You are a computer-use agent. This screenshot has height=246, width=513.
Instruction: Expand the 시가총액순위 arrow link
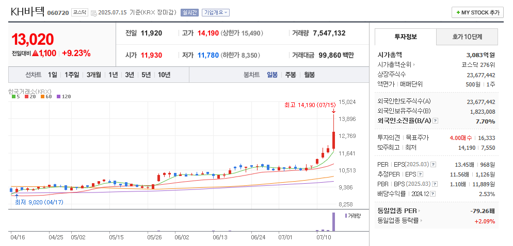[x=414, y=65]
